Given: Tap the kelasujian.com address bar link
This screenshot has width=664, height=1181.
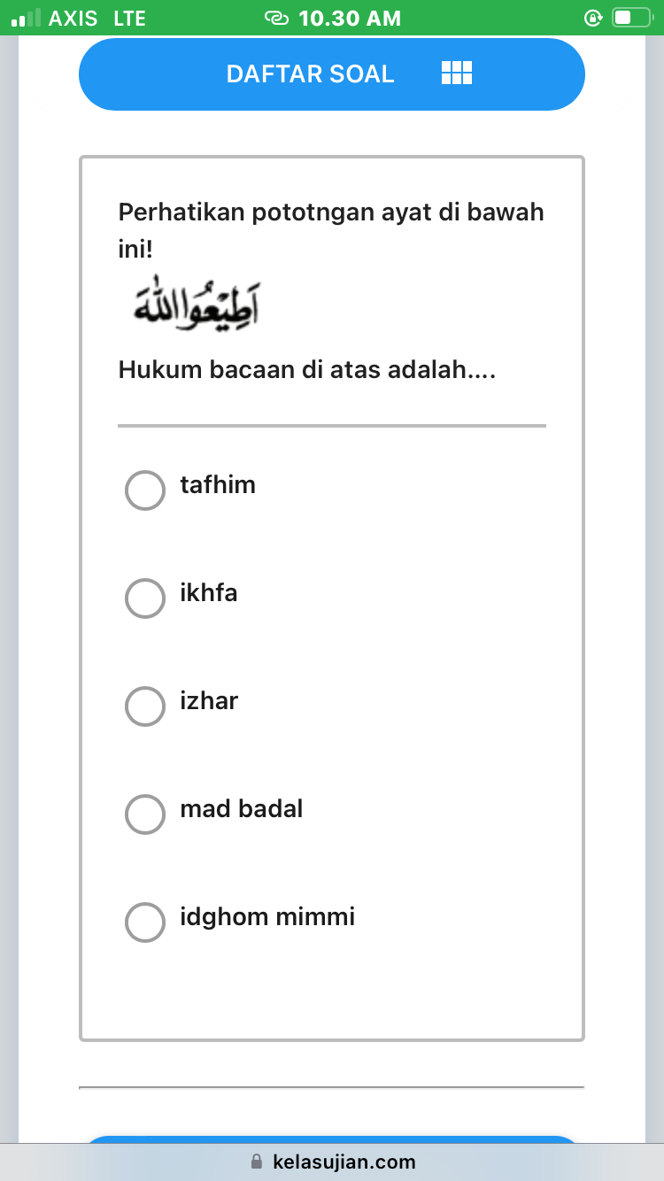Looking at the screenshot, I should click(344, 1162).
